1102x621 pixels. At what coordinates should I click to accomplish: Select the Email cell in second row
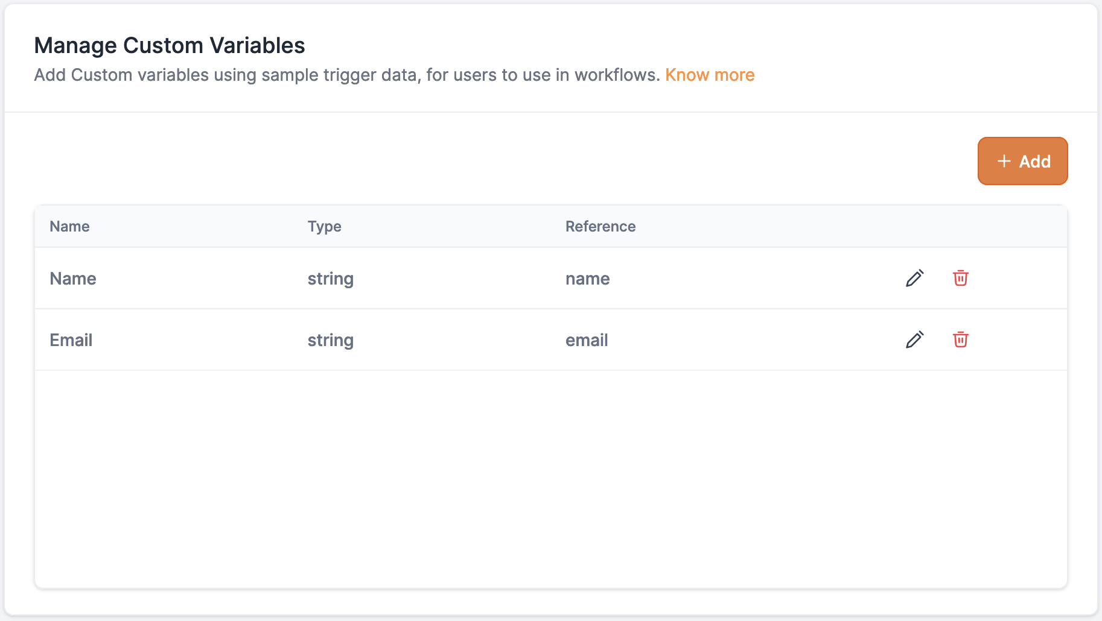(71, 340)
